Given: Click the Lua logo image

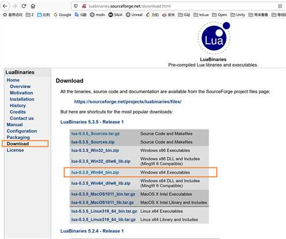Looking at the screenshot, I should point(214,38).
